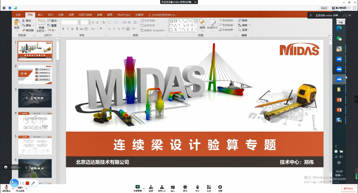Switch to the Add-ins (加载项) tab

pos(139,15)
